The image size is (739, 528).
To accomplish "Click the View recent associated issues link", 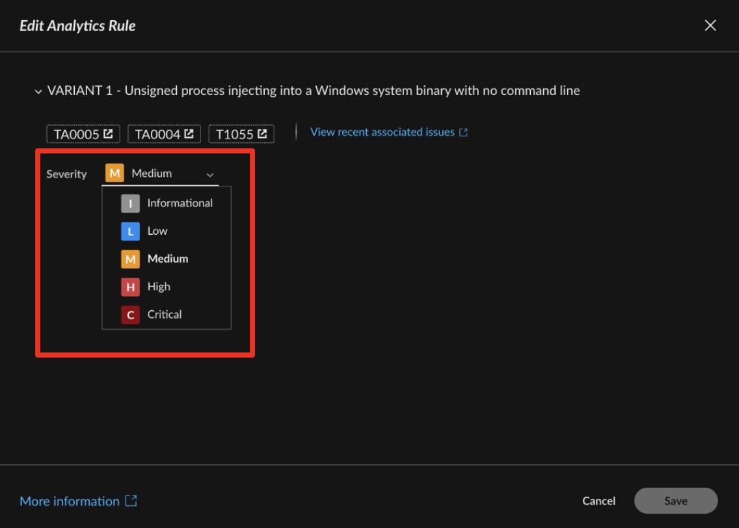I will click(x=382, y=131).
